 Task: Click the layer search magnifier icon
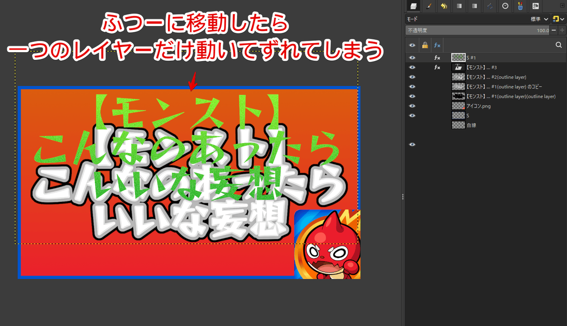(559, 45)
